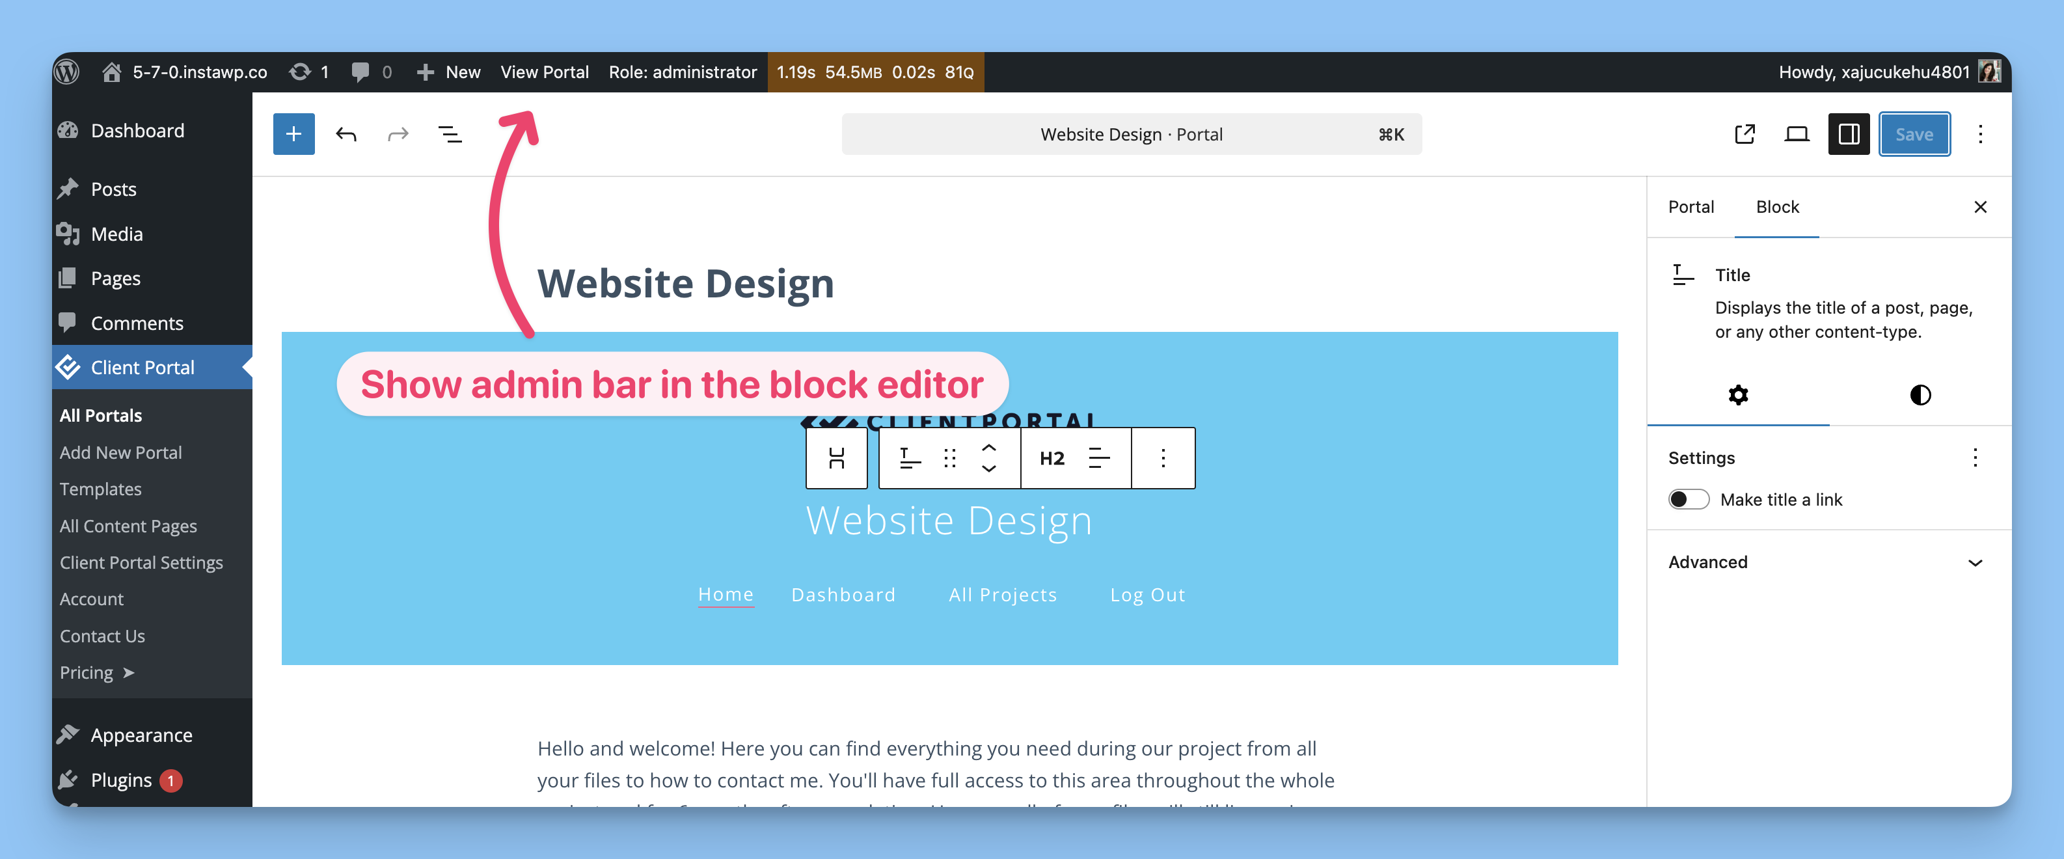The width and height of the screenshot is (2064, 859).
Task: Click the Title block type icon
Action: [910, 457]
